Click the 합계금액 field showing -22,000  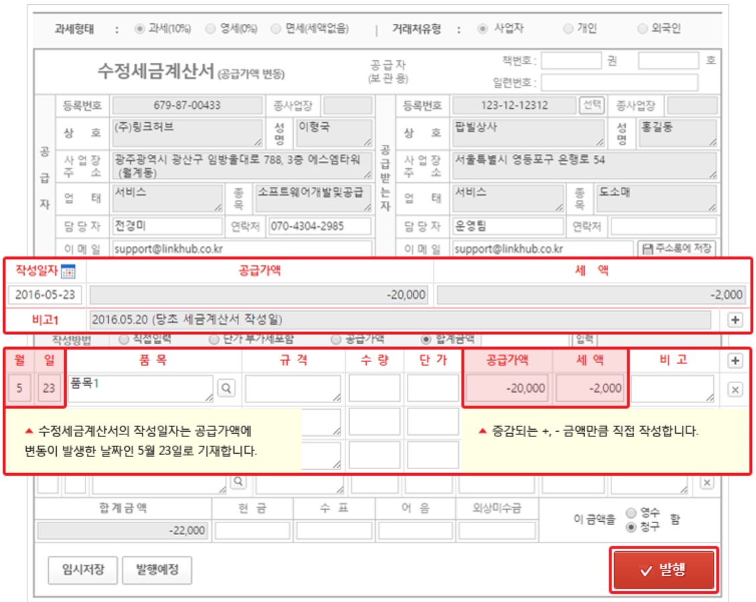(x=122, y=531)
